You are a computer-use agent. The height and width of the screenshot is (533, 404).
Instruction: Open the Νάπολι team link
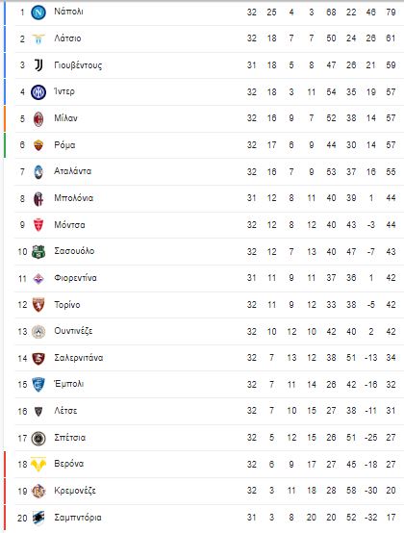pos(68,12)
